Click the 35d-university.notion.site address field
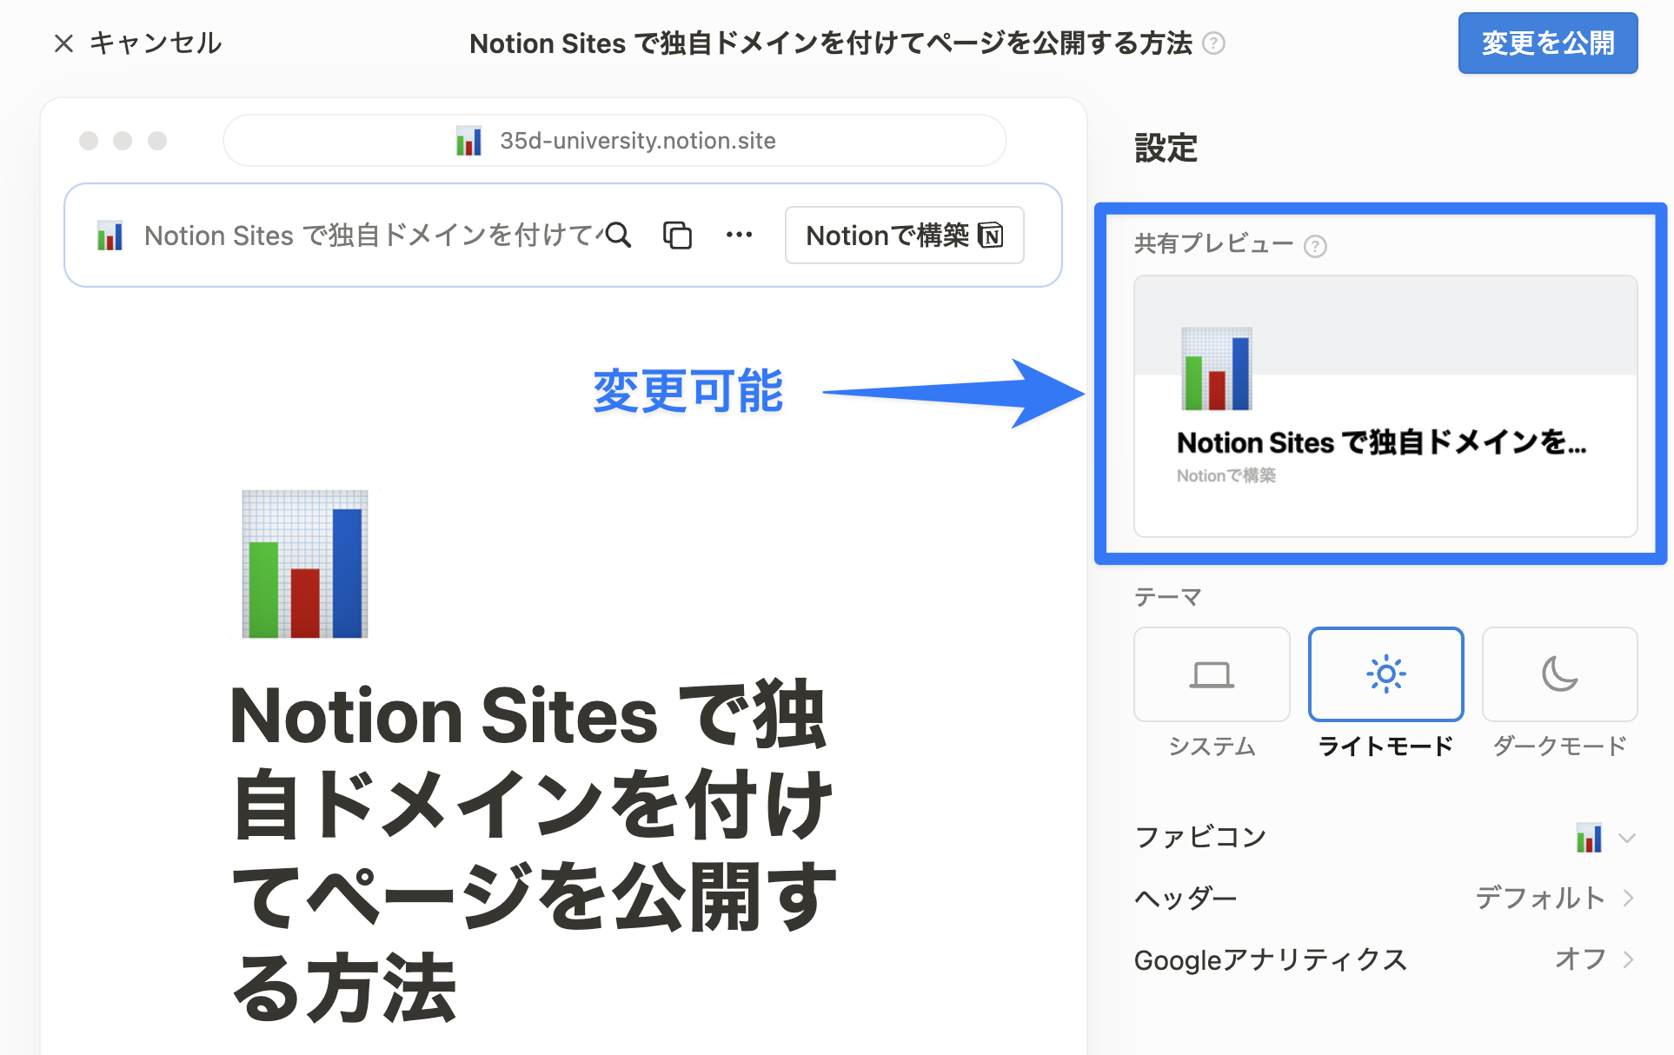This screenshot has height=1055, width=1674. click(x=614, y=141)
